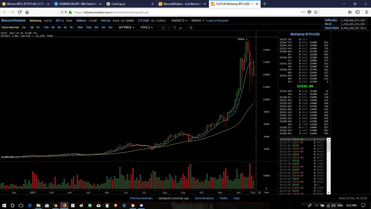Set time interval to 5m
Screen dimensions: 371x209
(96, 27)
